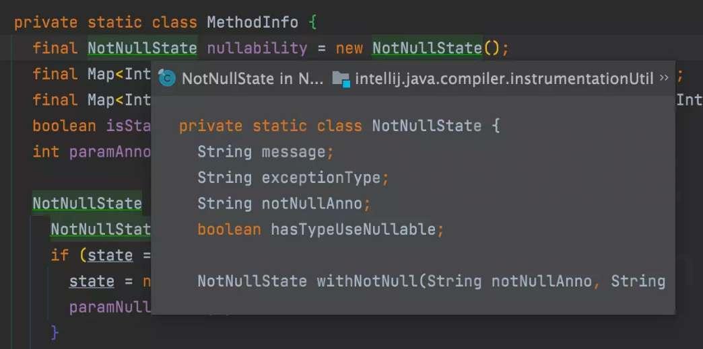Expand the double chevron in the popup header

[x=664, y=78]
